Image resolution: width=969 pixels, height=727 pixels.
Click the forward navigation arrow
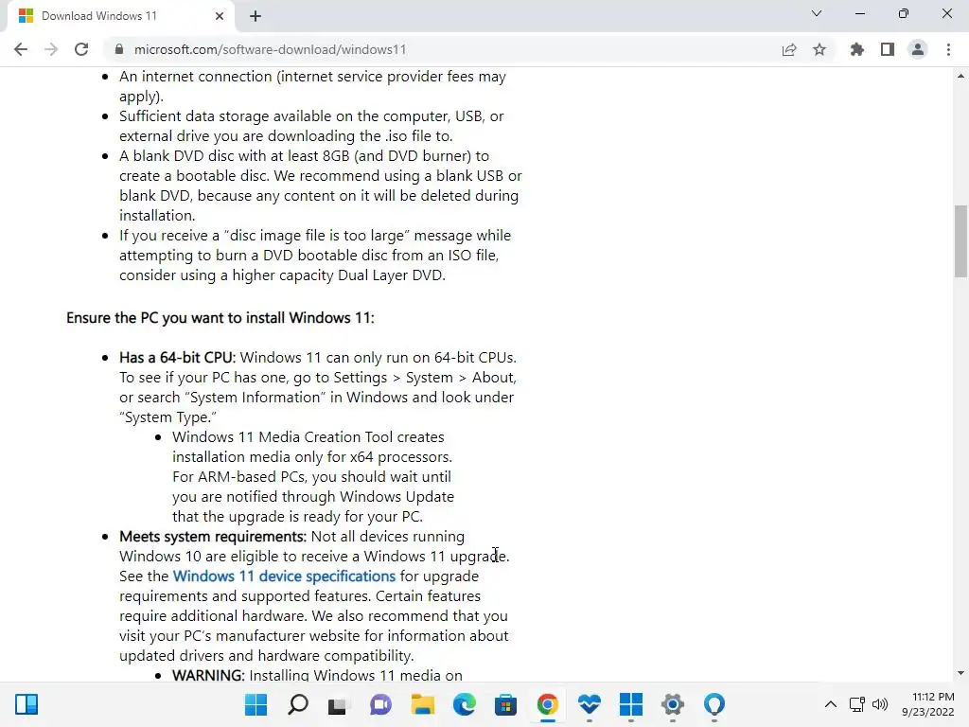click(x=51, y=49)
